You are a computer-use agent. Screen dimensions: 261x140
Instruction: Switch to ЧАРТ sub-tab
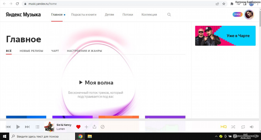pyautogui.click(x=55, y=51)
